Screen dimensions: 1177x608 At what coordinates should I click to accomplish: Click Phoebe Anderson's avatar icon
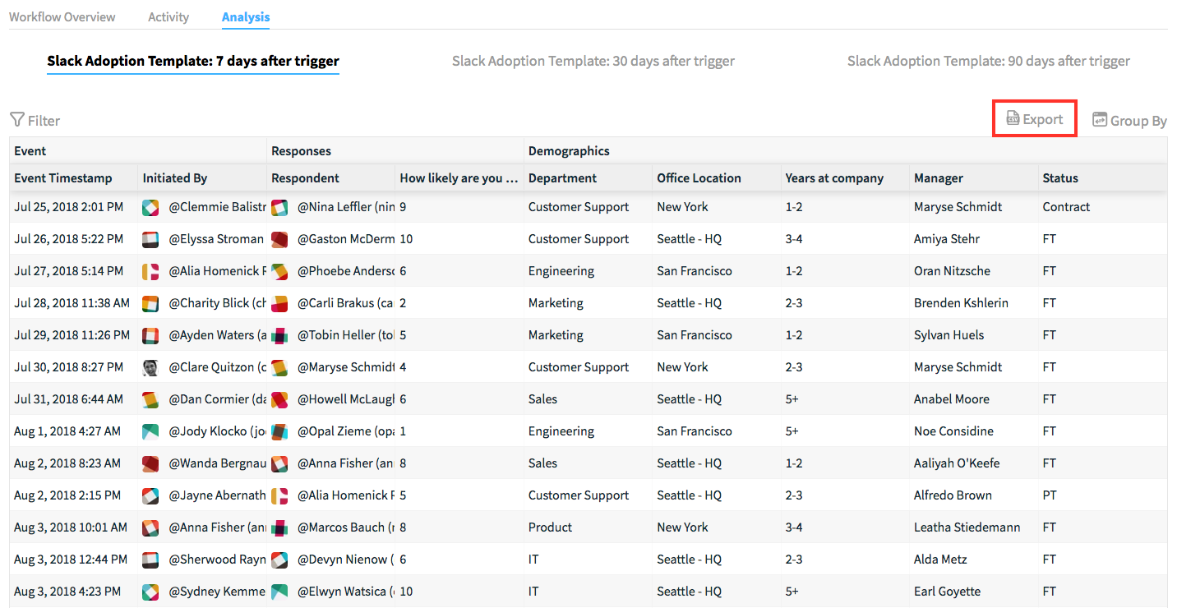[x=279, y=272]
